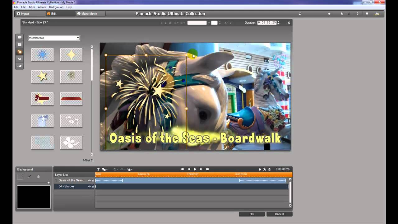Choose the yellow four-point sparkle thumbnail
Viewport: 398px width, 224px height.
(71, 55)
